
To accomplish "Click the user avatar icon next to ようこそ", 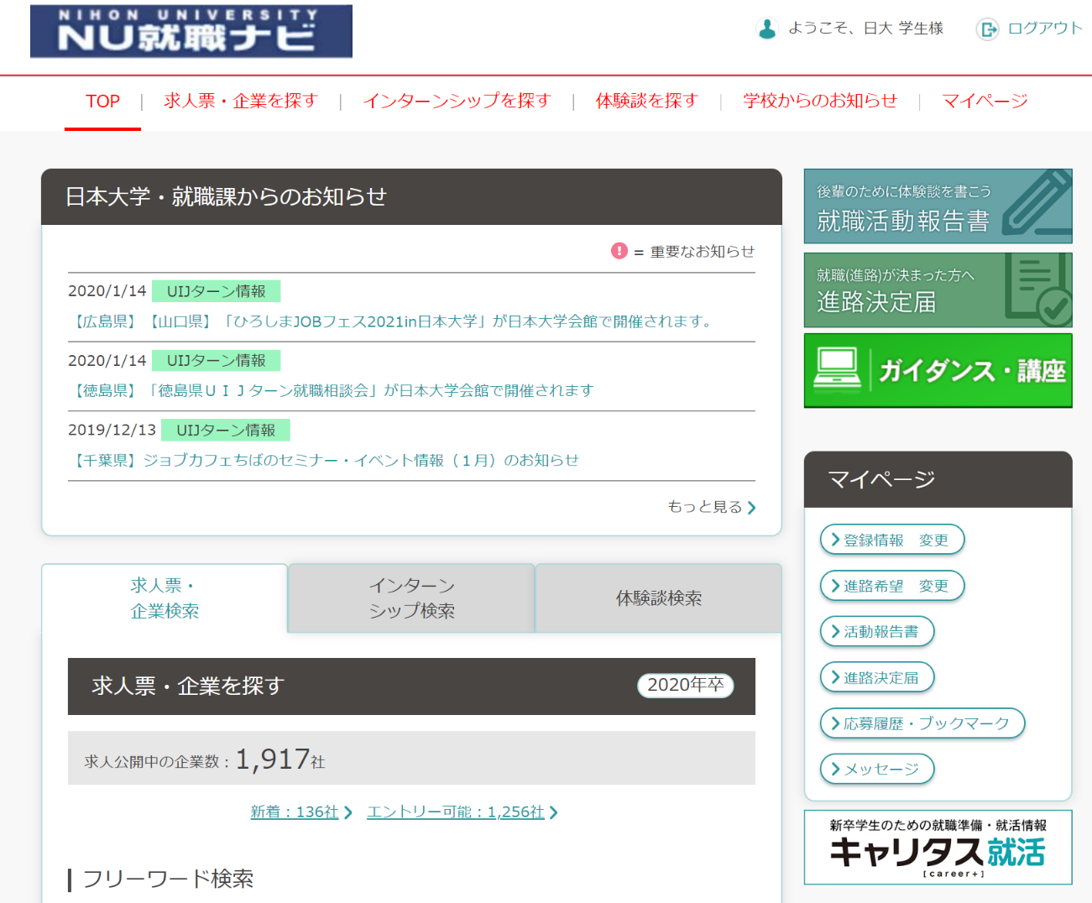I will click(767, 29).
